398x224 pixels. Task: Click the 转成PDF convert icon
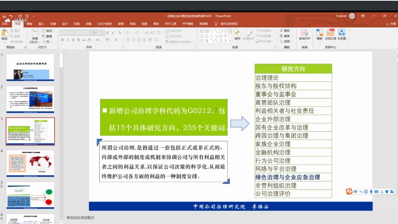(304, 34)
